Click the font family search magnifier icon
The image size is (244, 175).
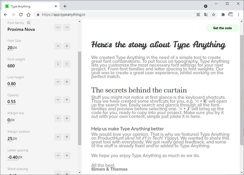tap(29, 23)
